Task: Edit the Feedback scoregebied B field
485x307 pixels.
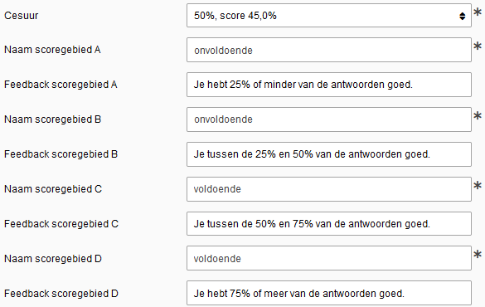Action: point(329,154)
